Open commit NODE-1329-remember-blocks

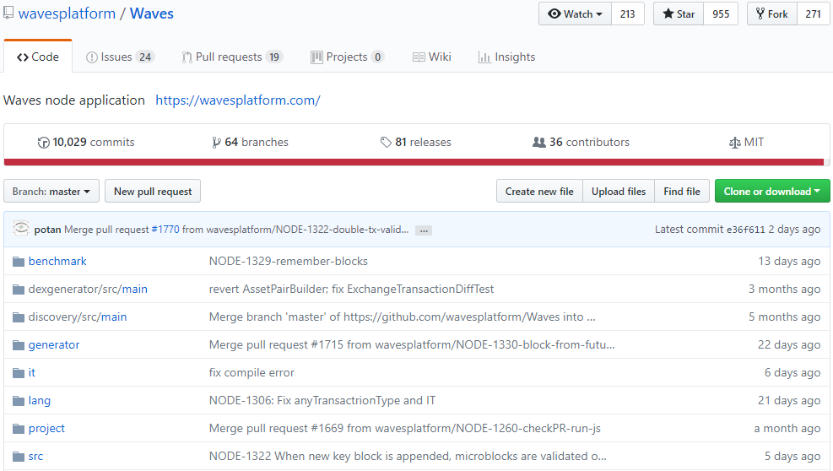tap(289, 261)
